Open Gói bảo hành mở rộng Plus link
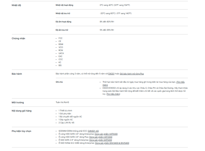 132,74
